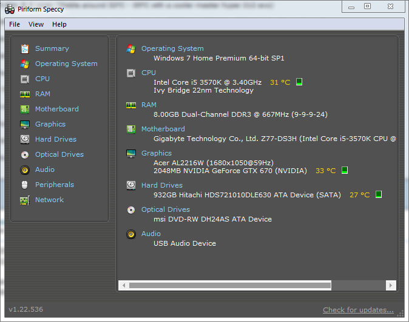Click the Audio speaker icon in sidebar
This screenshot has height=322, width=409.
(x=25, y=170)
